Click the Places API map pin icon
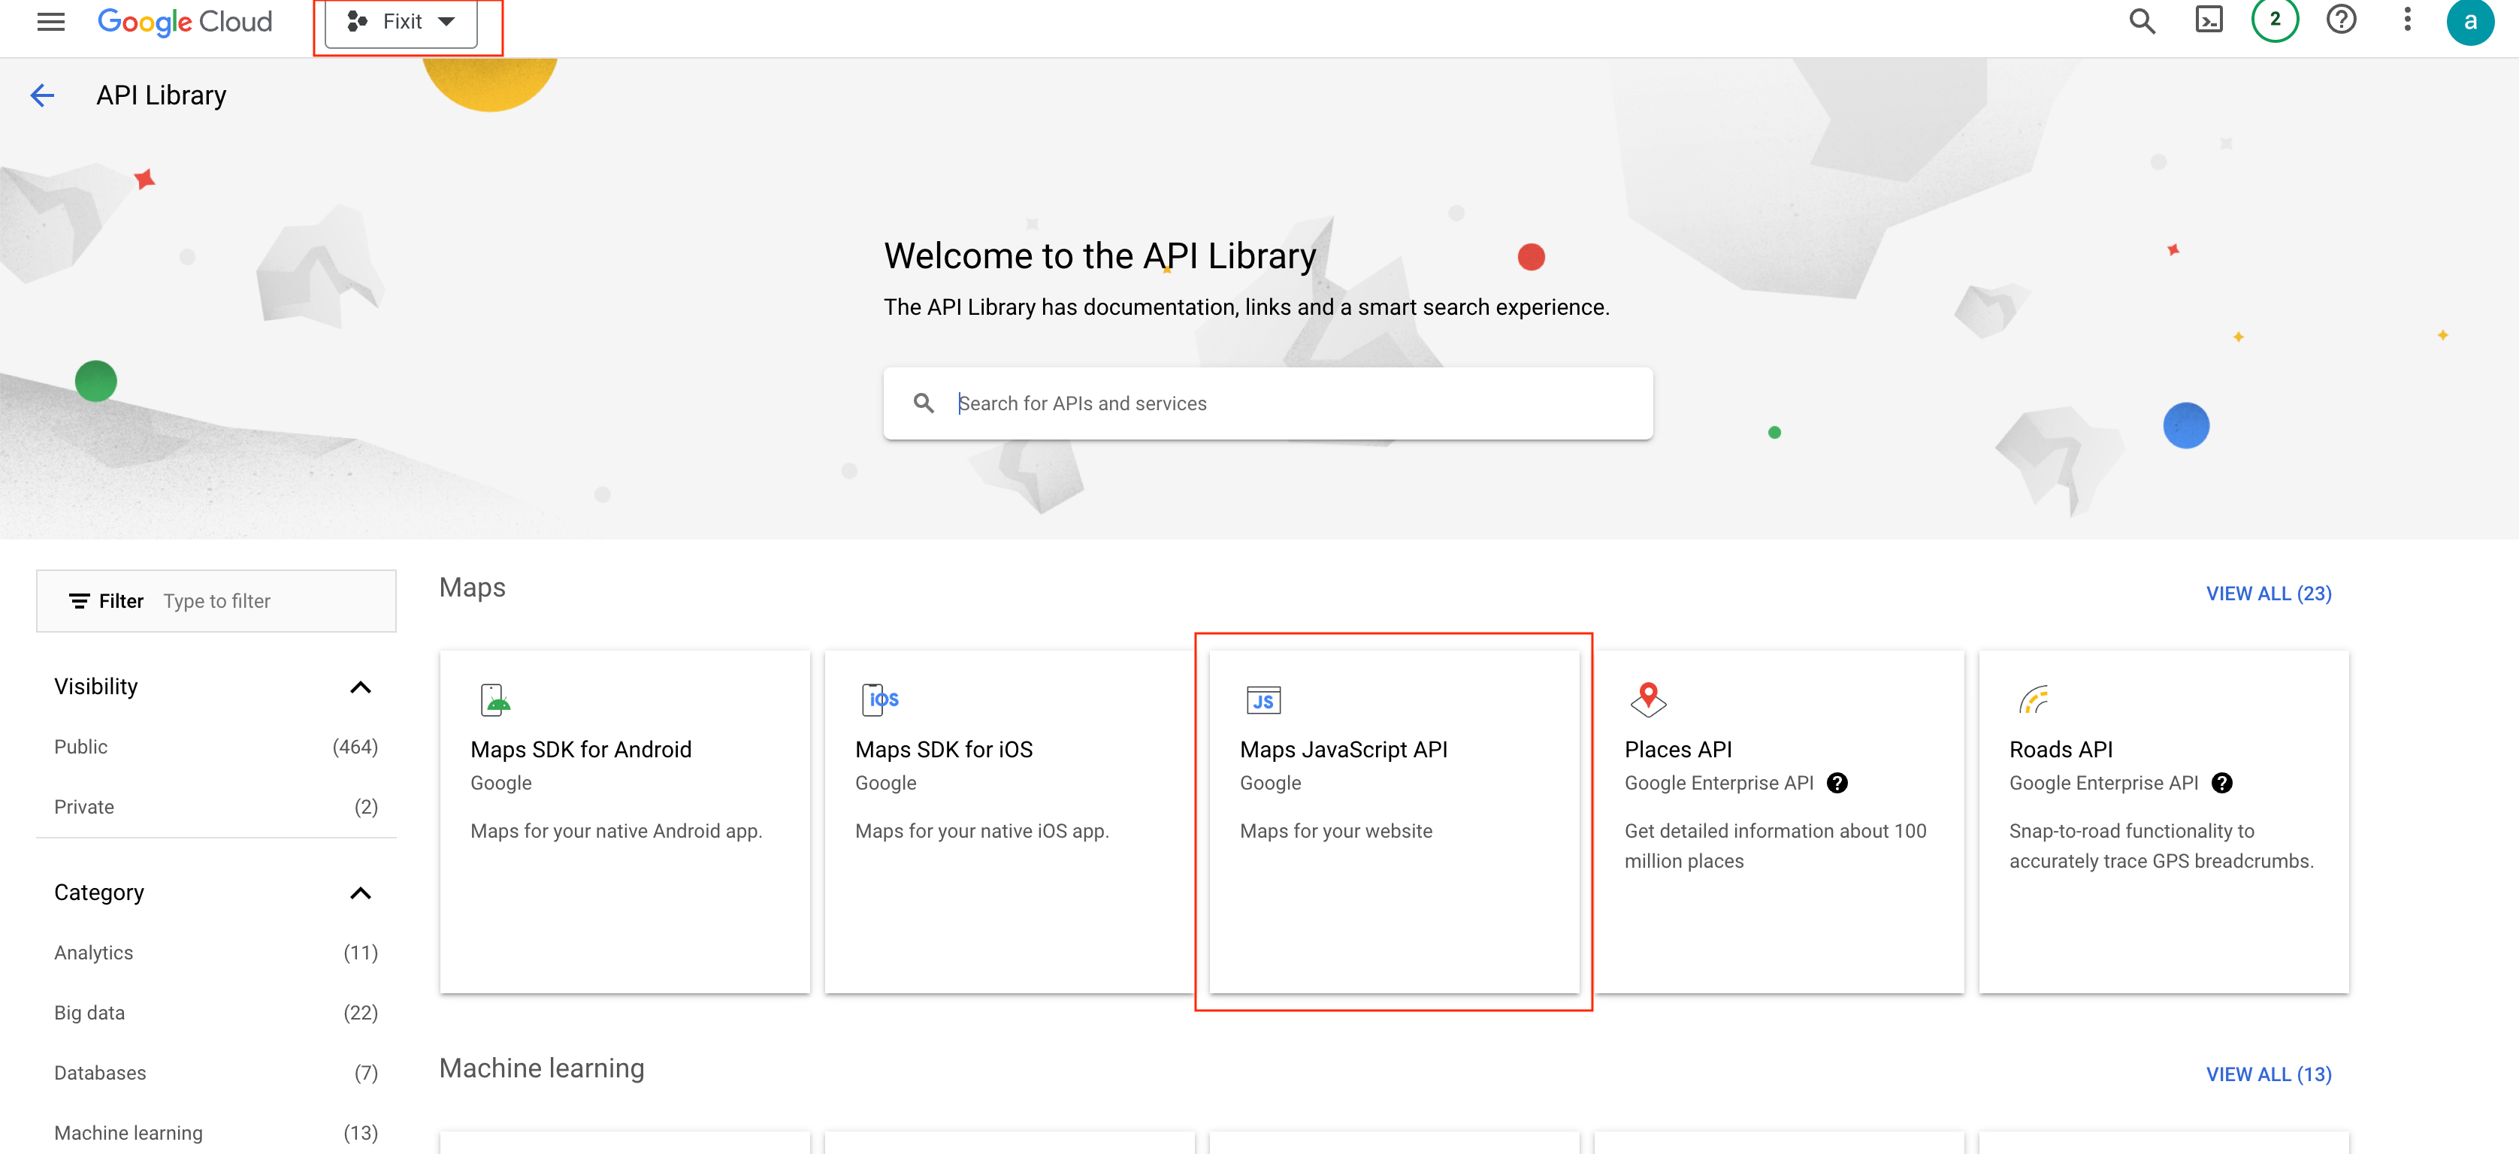 [x=1648, y=699]
